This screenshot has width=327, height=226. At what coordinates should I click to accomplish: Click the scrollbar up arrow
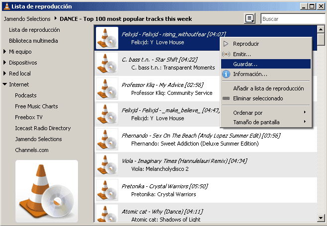(x=321, y=29)
